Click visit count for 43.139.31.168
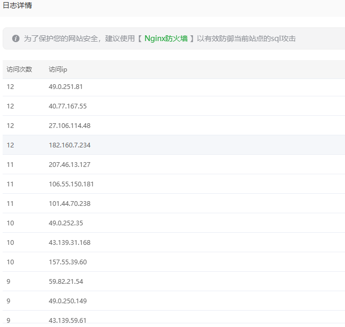345x327 pixels. [x=10, y=242]
